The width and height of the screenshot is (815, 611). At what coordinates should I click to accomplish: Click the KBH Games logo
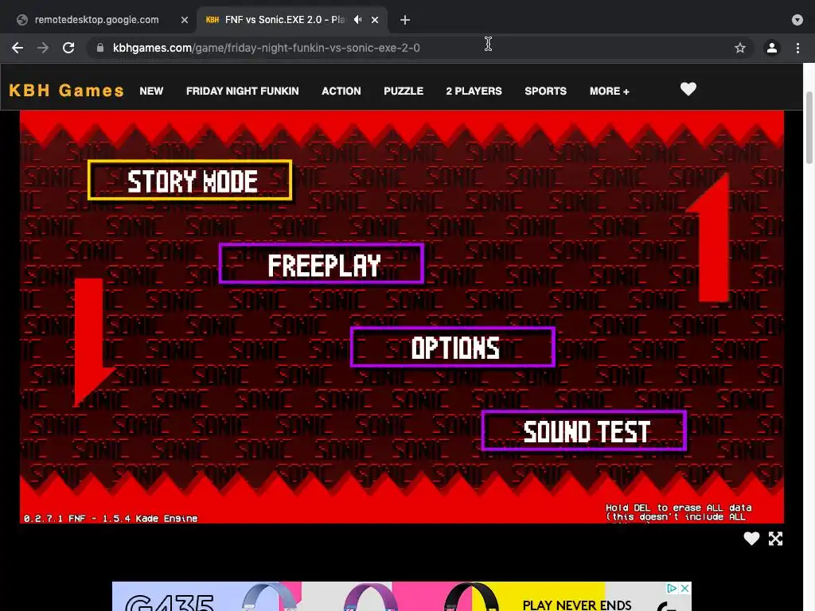[67, 91]
